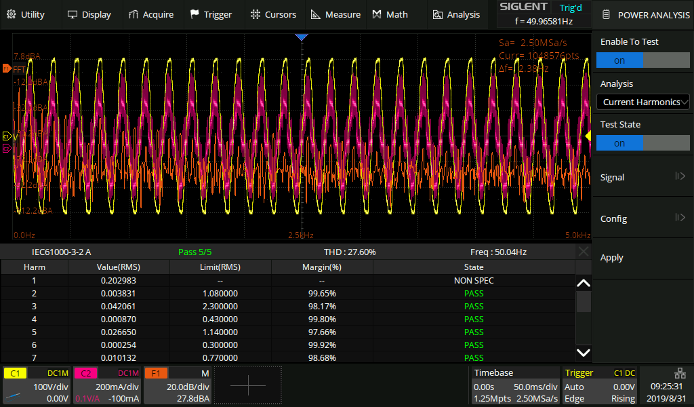694x407 pixels.
Task: Click the POWER ANALYSIS panel icon
Action: tap(605, 14)
